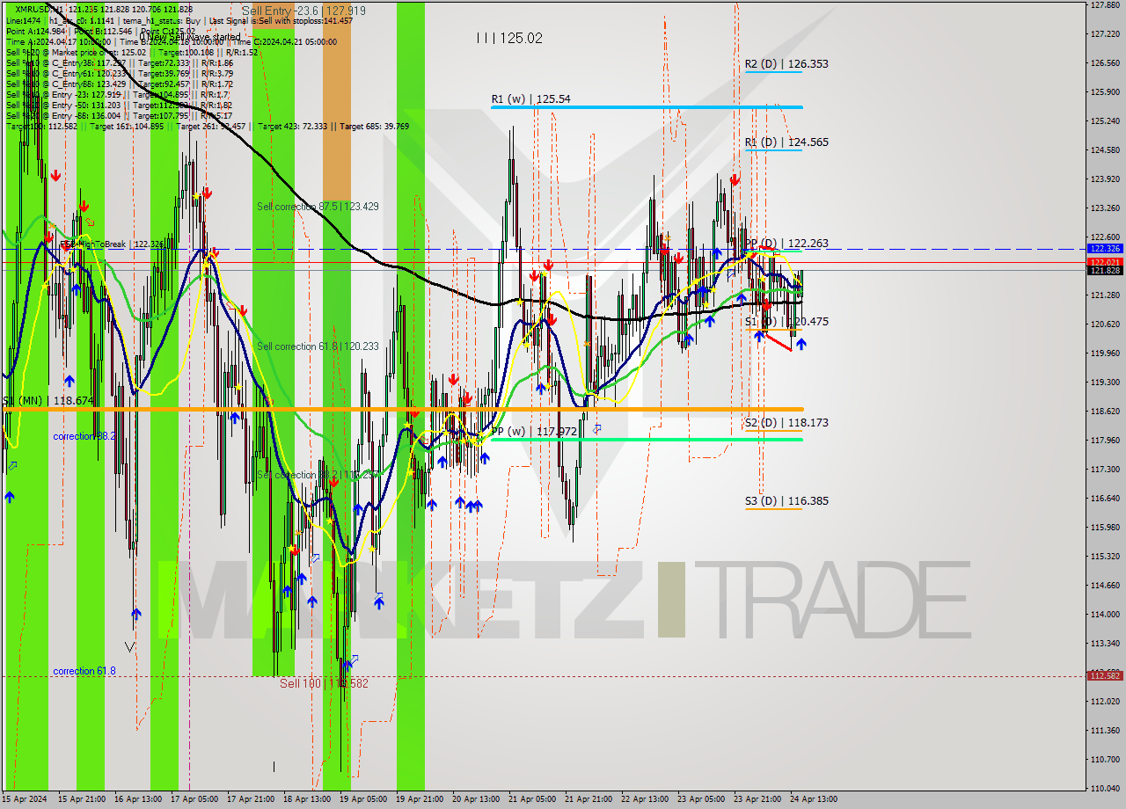The height and width of the screenshot is (809, 1126).
Task: Click the orange S1 (MN) horizontal level line
Action: [401, 410]
